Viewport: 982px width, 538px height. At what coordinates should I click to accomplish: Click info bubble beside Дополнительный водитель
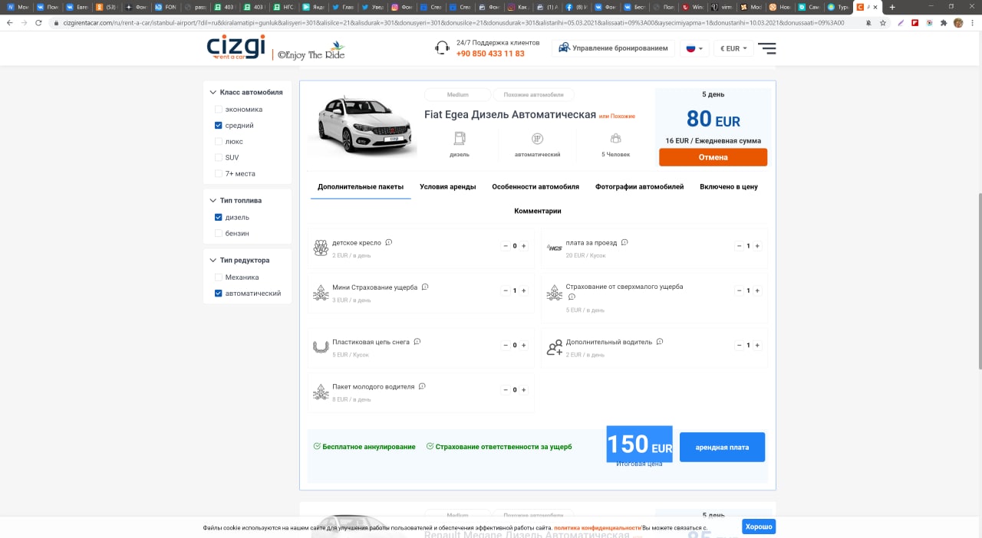[660, 341]
